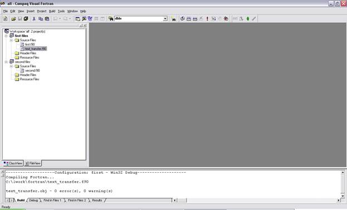Toggle the Workspace window icon
The height and width of the screenshot is (210, 347).
[x=77, y=19]
